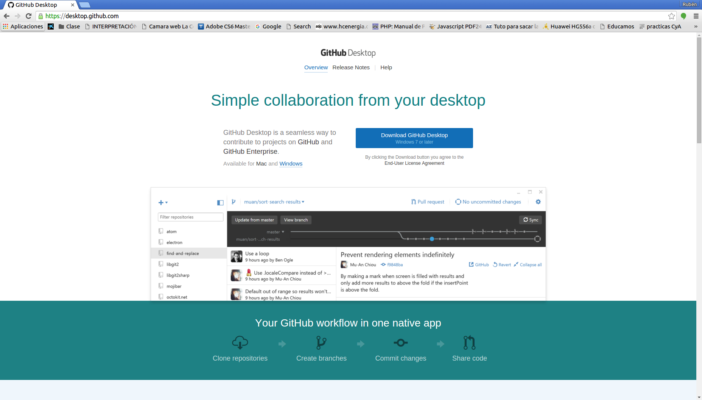Viewport: 702px width, 400px height.
Task: Close the GitHub Desktop browser tab
Action: (x=73, y=5)
